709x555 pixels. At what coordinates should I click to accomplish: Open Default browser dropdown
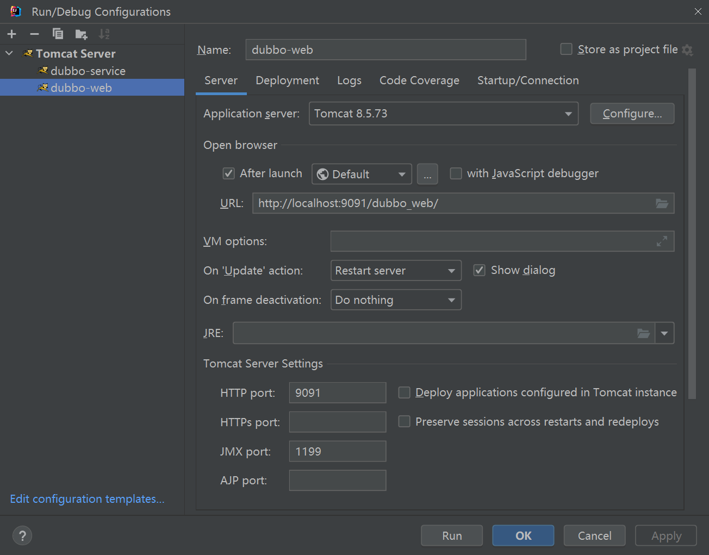[x=362, y=174]
